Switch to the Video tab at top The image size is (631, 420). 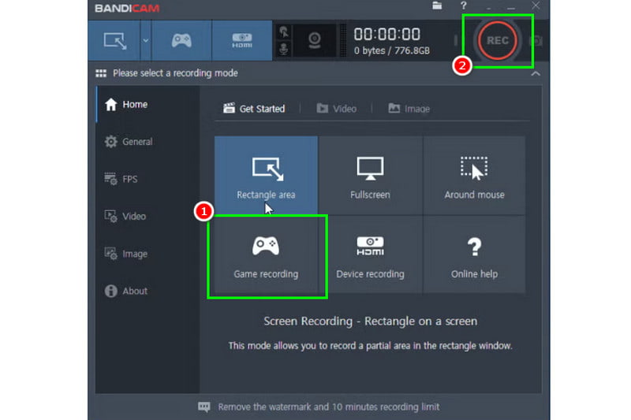click(337, 109)
